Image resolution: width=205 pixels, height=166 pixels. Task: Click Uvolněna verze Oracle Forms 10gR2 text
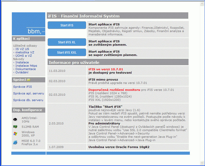119,147
